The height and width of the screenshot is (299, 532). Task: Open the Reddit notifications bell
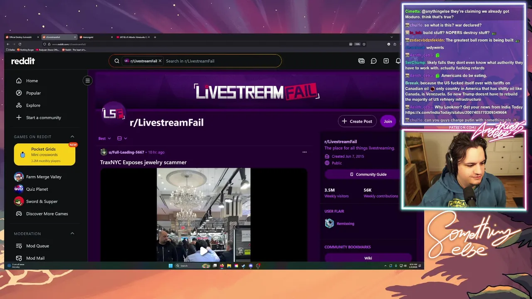click(398, 61)
